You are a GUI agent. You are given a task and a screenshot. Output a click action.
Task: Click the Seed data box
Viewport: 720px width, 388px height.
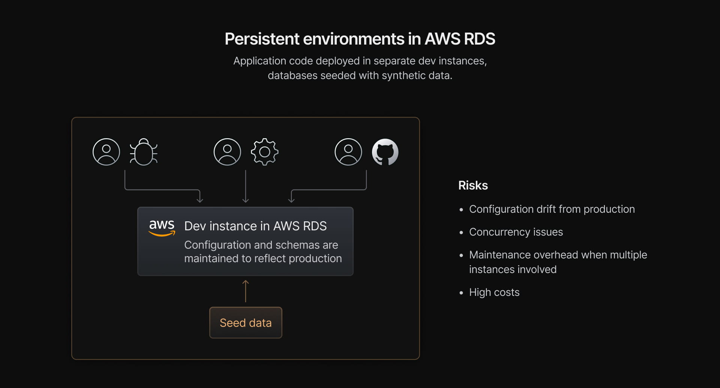(246, 322)
